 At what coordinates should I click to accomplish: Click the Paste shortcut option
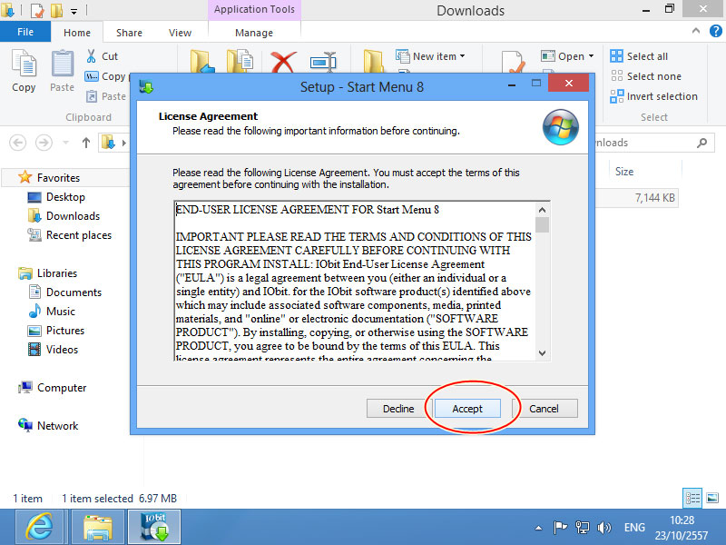pyautogui.click(x=106, y=96)
